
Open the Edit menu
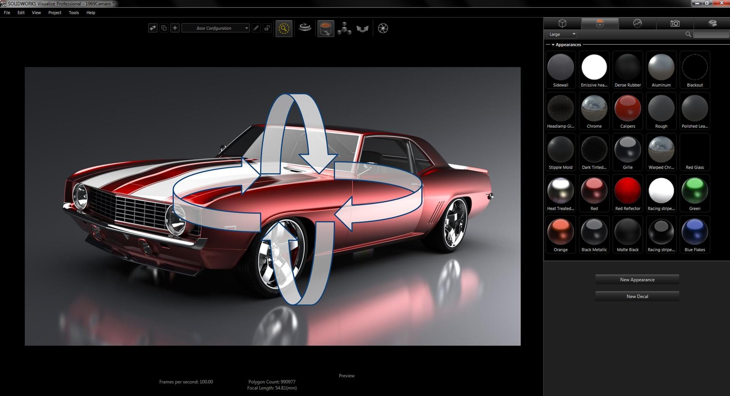click(21, 13)
